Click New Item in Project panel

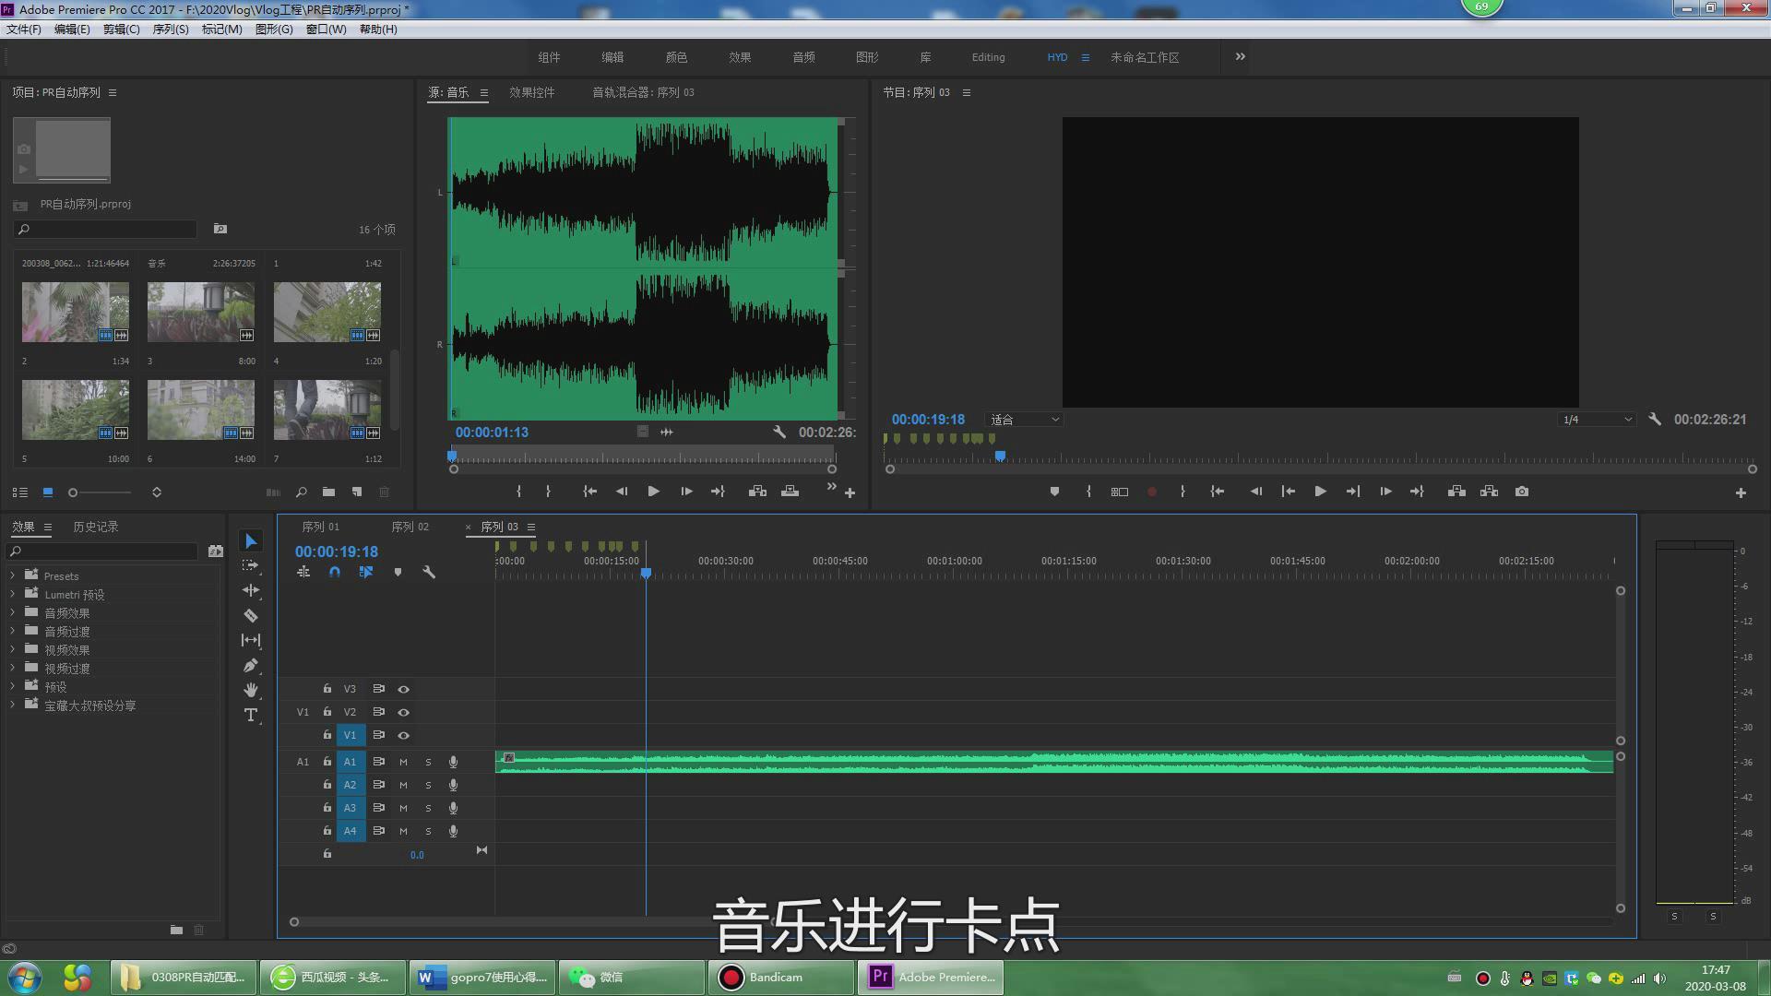tap(357, 492)
